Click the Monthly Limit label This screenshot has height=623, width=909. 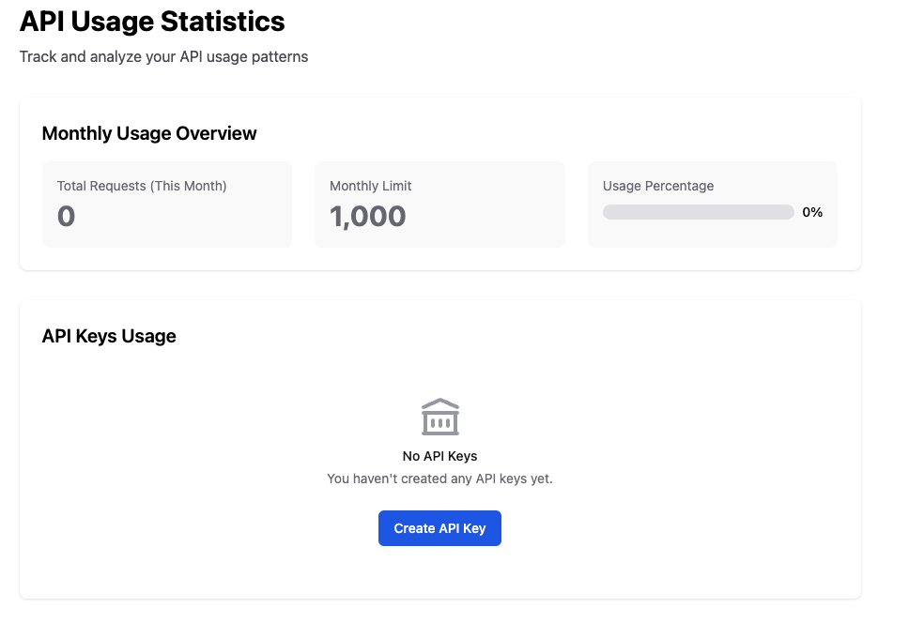(370, 186)
